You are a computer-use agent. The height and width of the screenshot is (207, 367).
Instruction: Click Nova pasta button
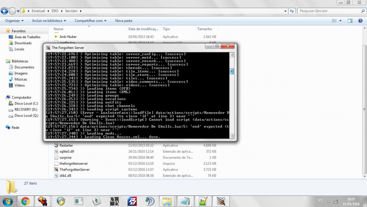click(x=124, y=21)
